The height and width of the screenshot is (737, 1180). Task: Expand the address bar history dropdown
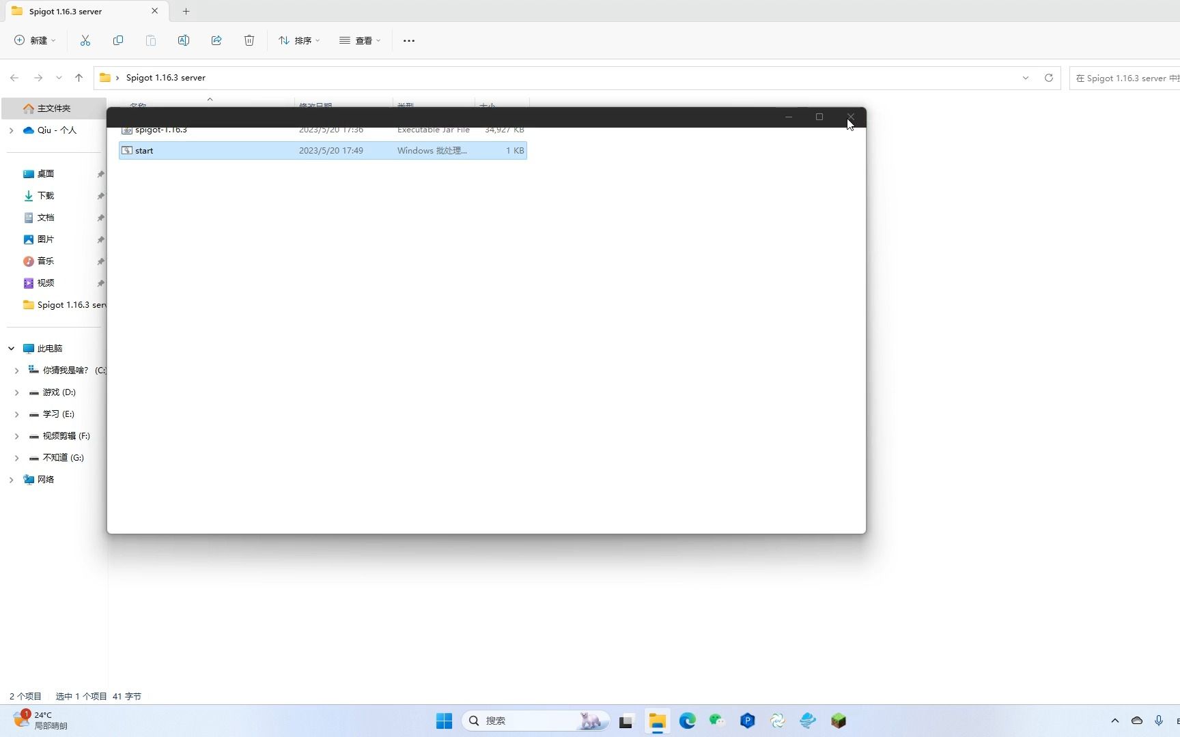(x=1026, y=78)
